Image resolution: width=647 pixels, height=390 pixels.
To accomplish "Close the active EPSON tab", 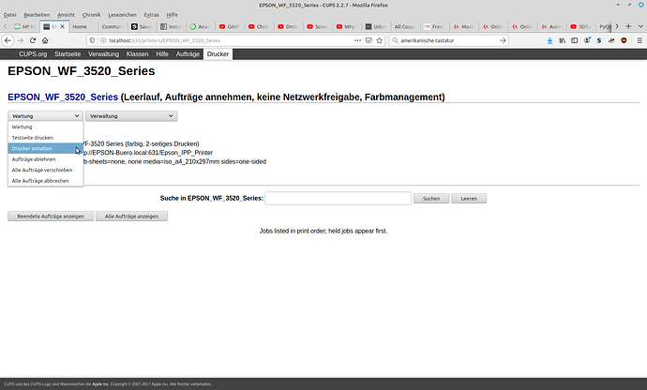I will [x=62, y=26].
